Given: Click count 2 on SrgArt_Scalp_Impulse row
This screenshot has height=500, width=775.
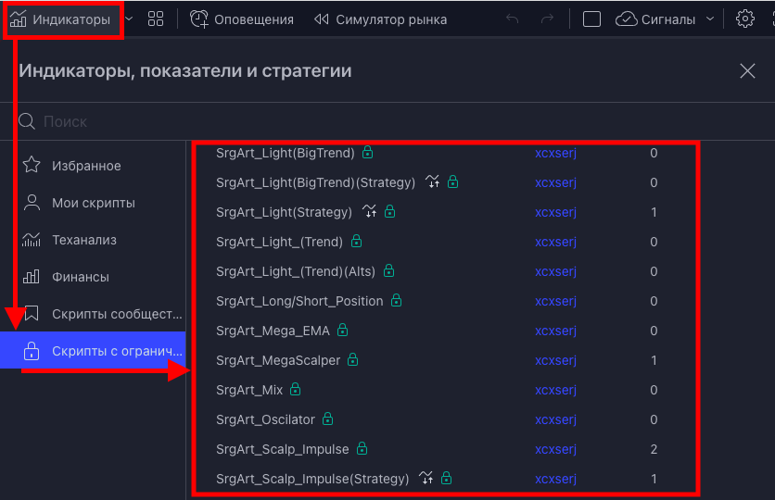Looking at the screenshot, I should click(654, 449).
